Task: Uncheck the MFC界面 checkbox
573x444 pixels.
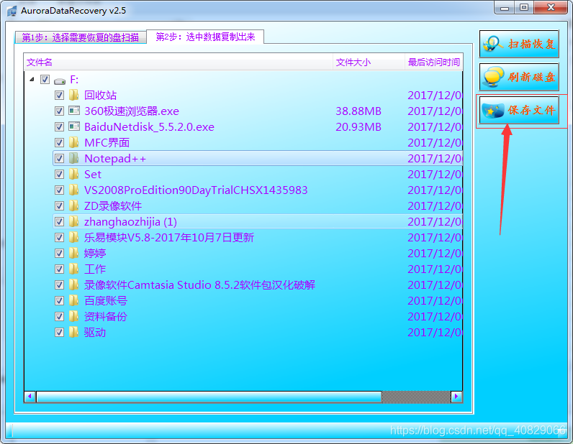Action: click(59, 143)
